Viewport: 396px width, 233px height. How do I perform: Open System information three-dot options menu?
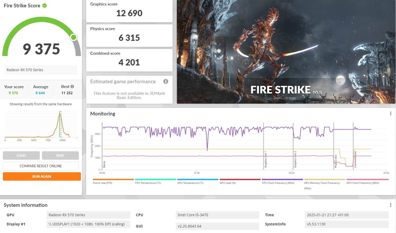390,205
